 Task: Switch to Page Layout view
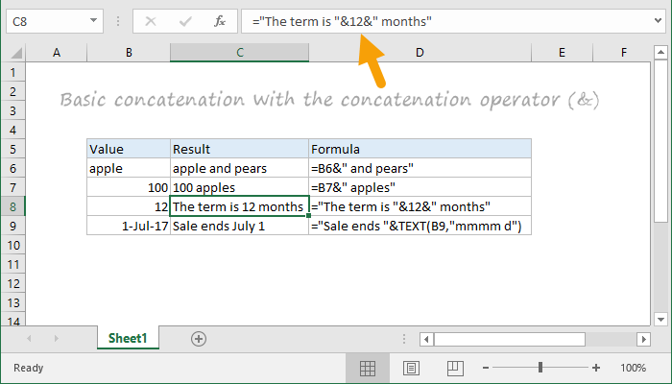[410, 368]
